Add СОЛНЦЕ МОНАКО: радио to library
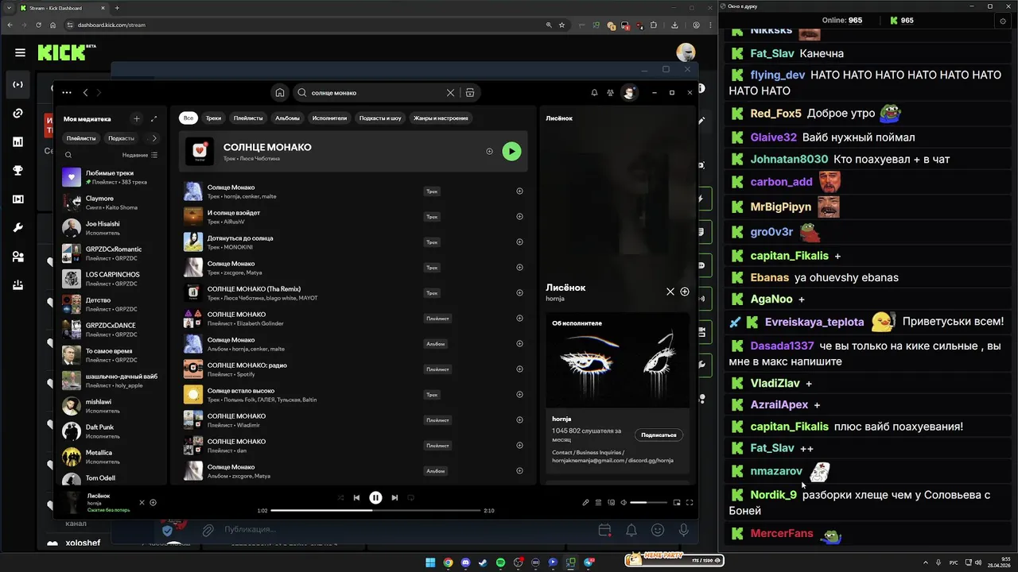Screen dimensions: 1018x572 point(519,369)
